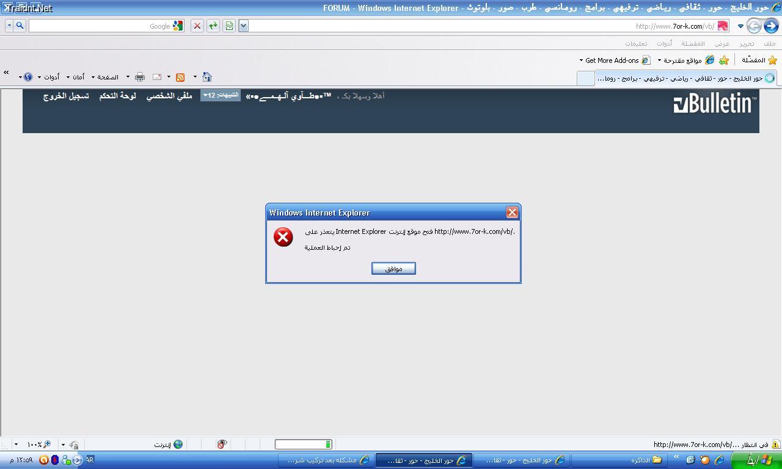Open the notifications 12 dropdown
The image size is (782, 469).
coord(221,95)
